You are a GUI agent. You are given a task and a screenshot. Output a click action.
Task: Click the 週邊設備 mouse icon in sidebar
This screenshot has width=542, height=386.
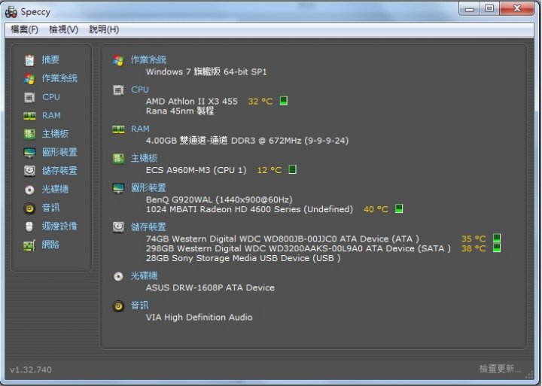point(29,226)
